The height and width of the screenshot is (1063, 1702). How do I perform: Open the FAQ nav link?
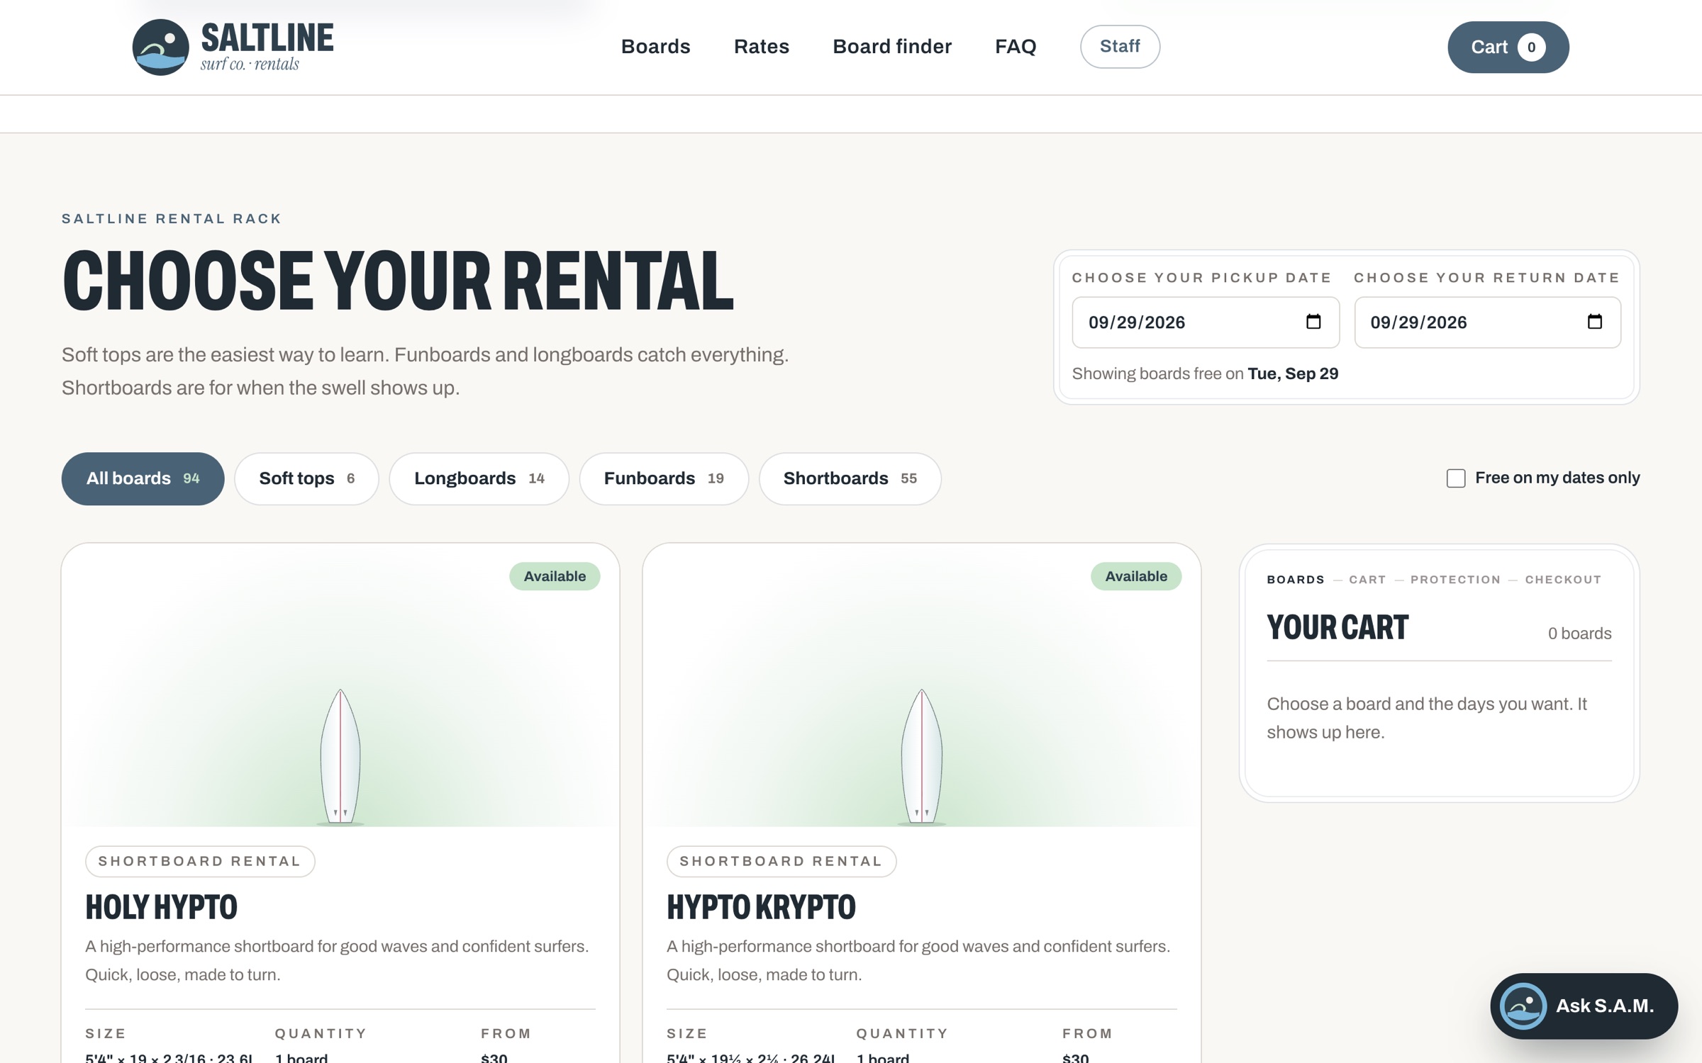pos(1015,47)
